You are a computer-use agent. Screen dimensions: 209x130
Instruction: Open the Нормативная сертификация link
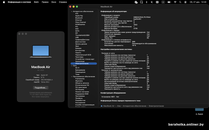tap(40, 92)
